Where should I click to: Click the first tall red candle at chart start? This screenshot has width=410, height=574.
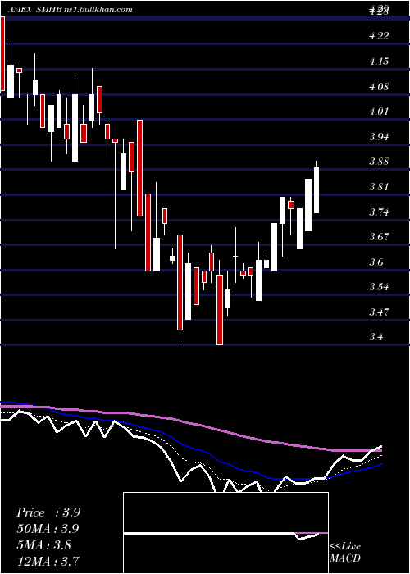pyautogui.click(x=2, y=53)
